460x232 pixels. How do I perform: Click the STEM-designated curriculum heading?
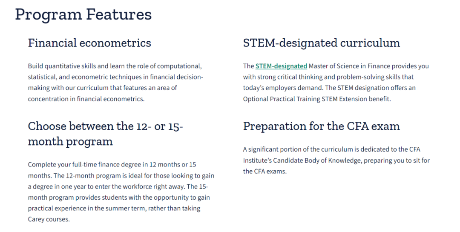click(x=322, y=43)
